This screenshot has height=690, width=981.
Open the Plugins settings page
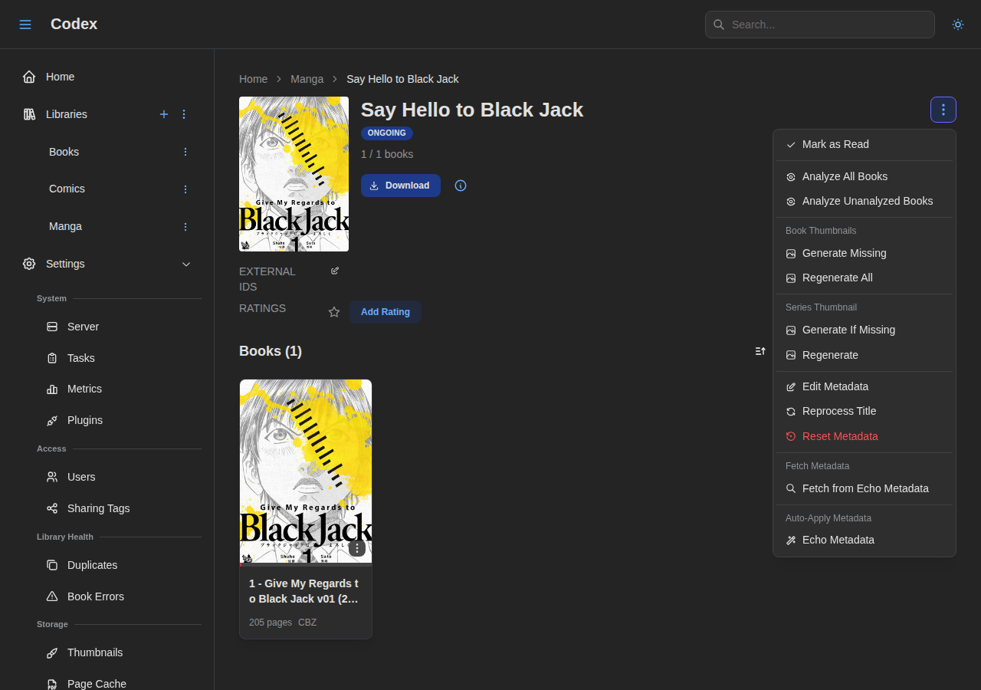coord(84,420)
